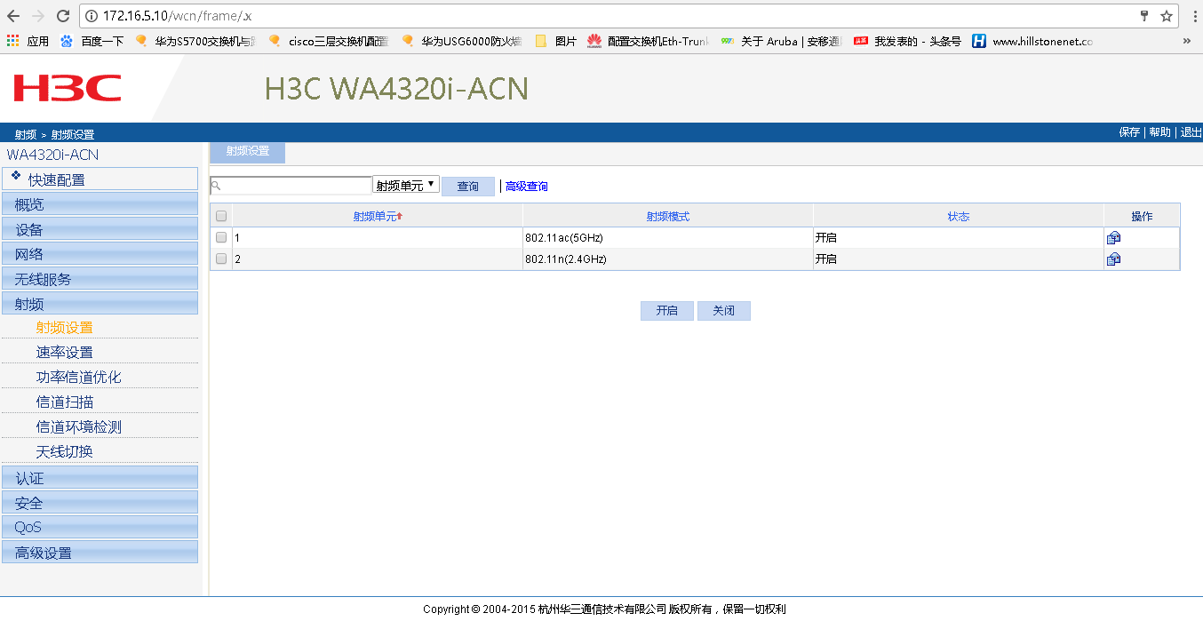Focus the search text field
The height and width of the screenshot is (621, 1203).
tap(291, 186)
